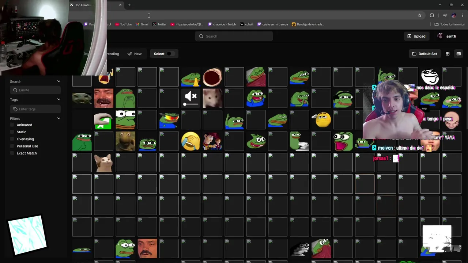This screenshot has height=263, width=468.
Task: Open the green X hand emote
Action: click(103, 121)
